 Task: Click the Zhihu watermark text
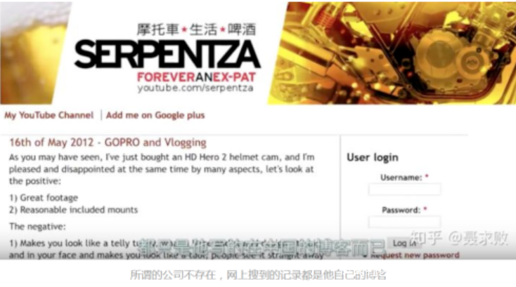tap(459, 239)
